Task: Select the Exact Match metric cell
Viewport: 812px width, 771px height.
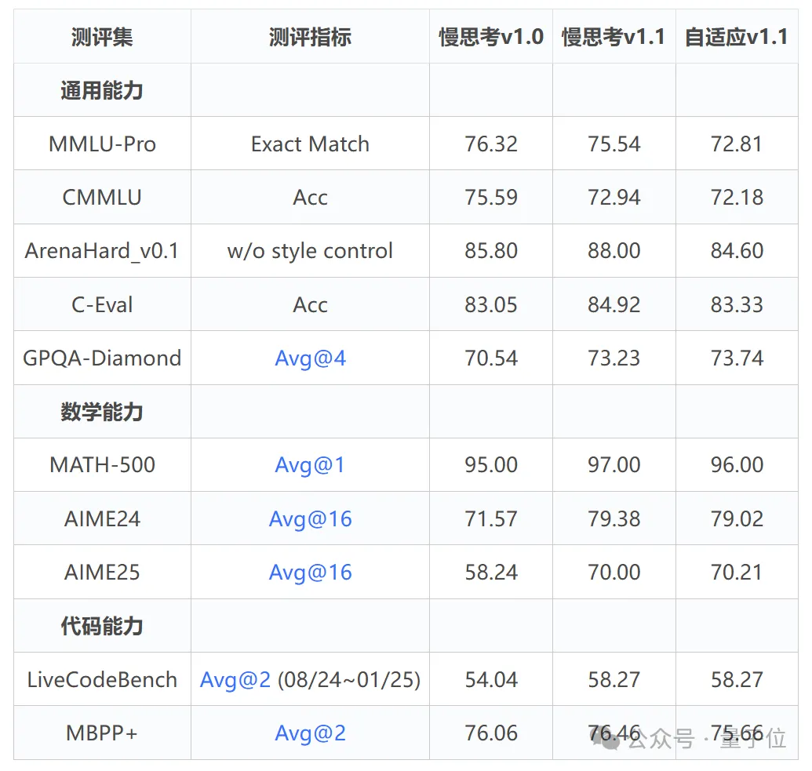Action: [x=310, y=144]
